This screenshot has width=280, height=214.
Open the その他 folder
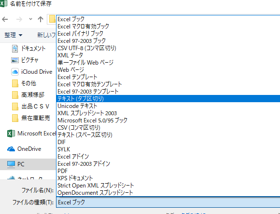click(x=28, y=83)
